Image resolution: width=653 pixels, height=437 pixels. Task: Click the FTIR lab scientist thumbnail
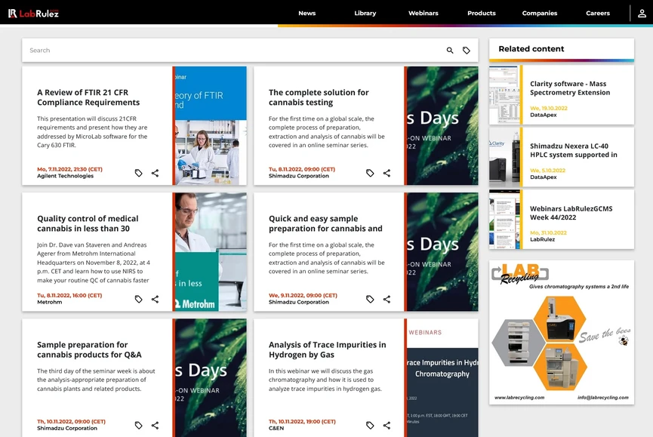(x=211, y=126)
